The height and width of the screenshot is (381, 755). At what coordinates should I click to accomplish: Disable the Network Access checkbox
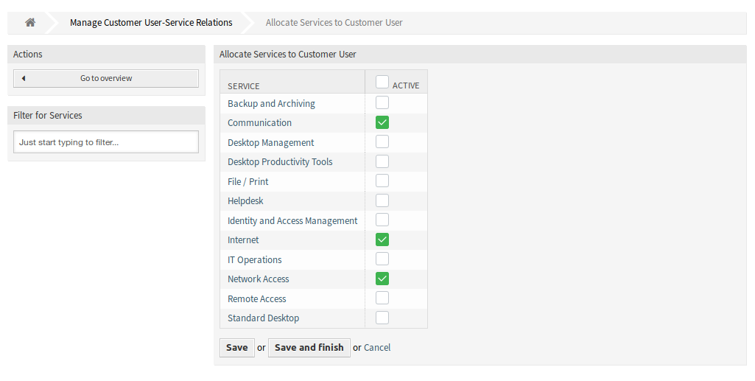382,279
